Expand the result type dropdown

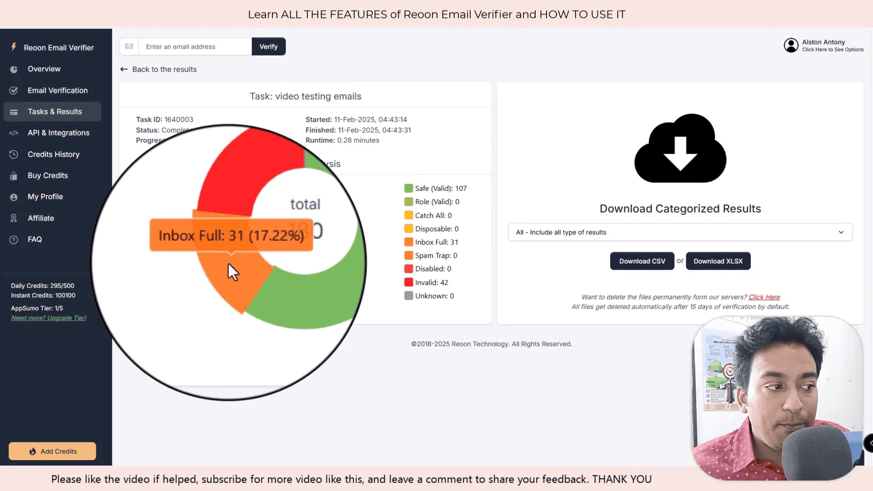[680, 232]
